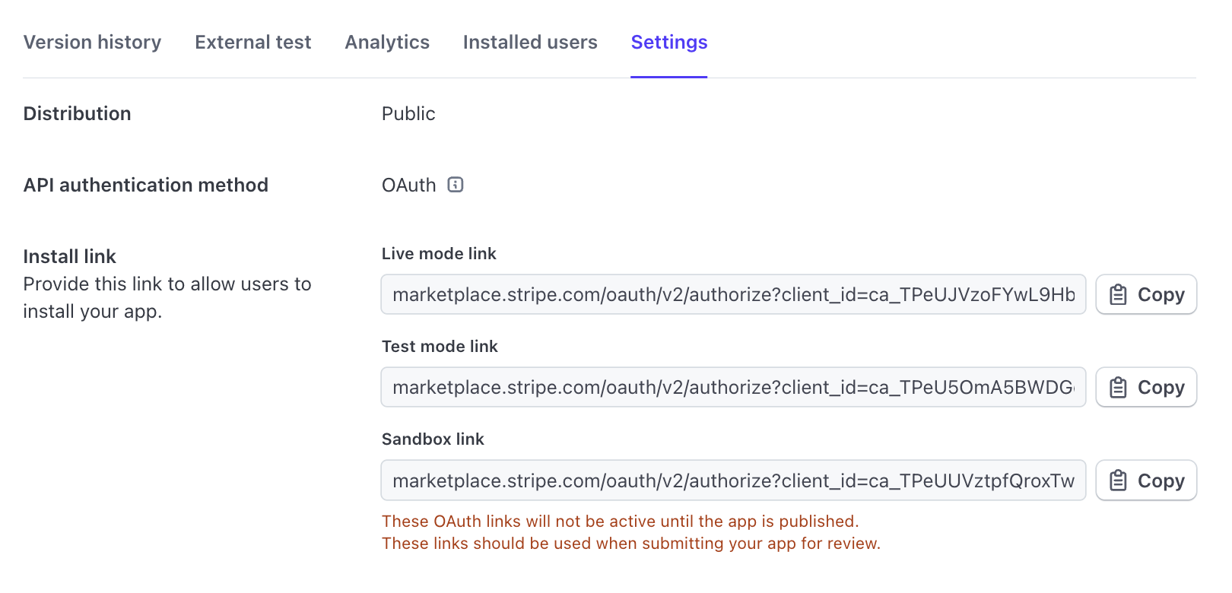The height and width of the screenshot is (593, 1232).
Task: Click the 'Provide this link' description
Action: coord(167,298)
